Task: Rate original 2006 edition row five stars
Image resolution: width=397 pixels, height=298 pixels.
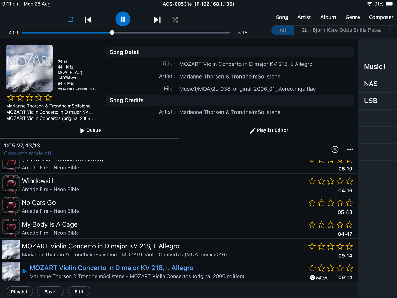Action: [x=349, y=268]
